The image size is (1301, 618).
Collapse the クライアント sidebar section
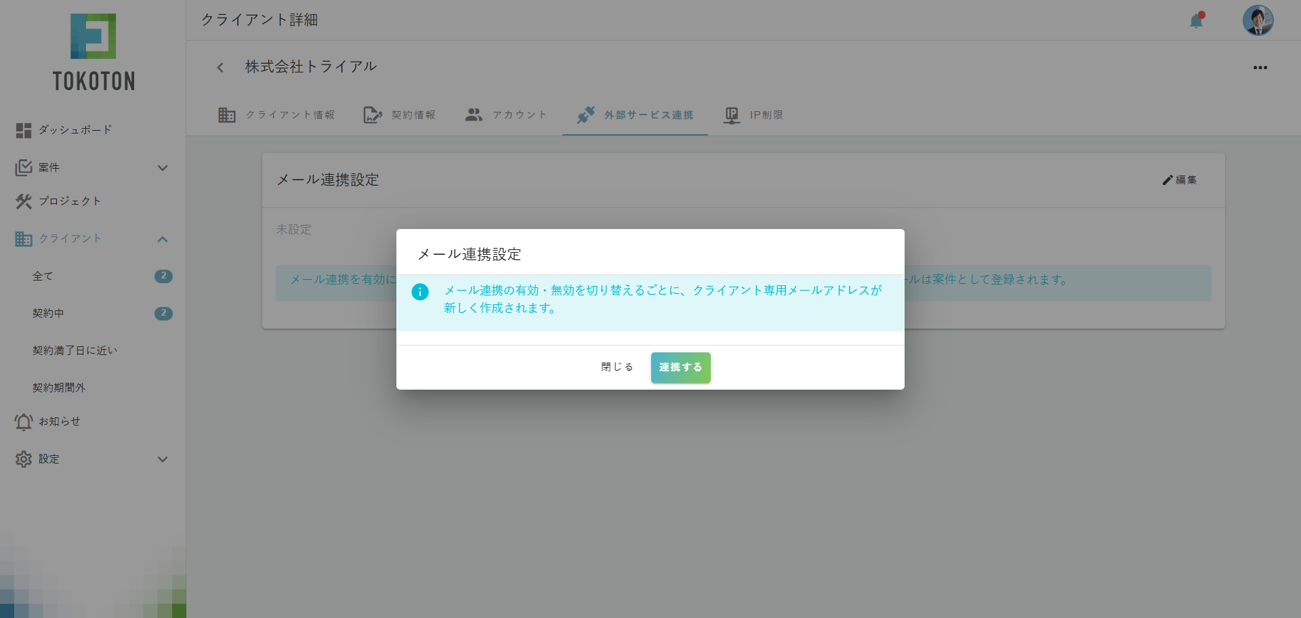coord(163,239)
